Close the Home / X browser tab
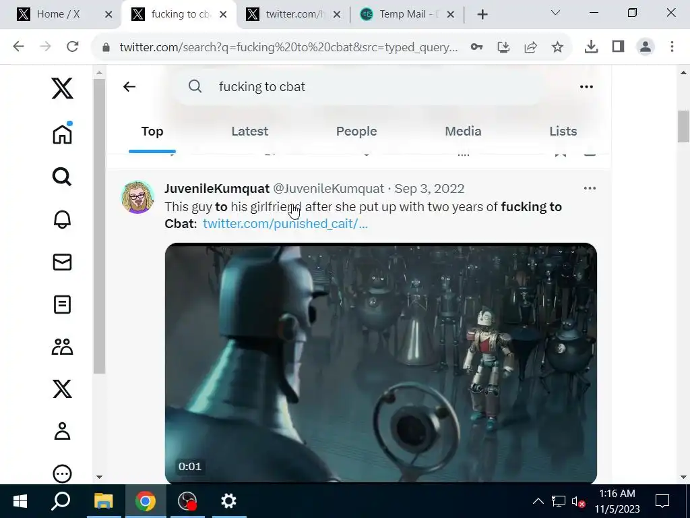This screenshot has height=518, width=690. (x=108, y=15)
